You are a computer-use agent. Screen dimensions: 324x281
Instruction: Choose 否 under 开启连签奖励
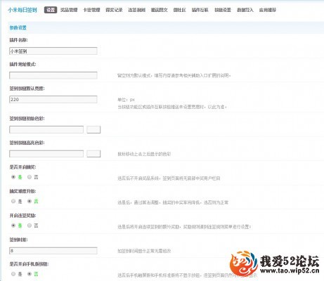point(30,226)
